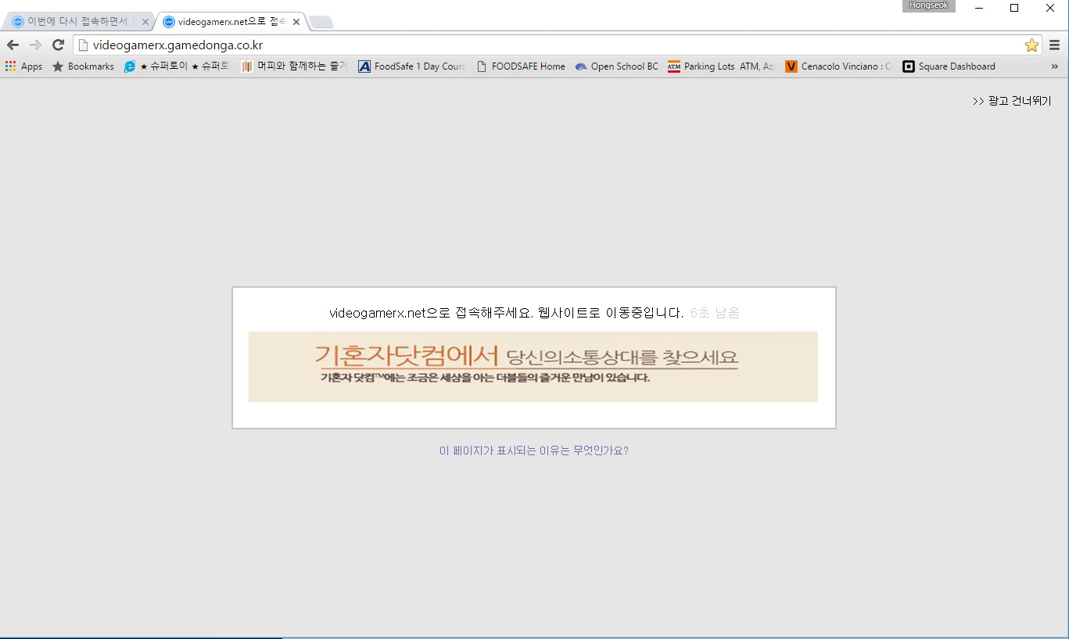Image resolution: width=1069 pixels, height=639 pixels.
Task: Click the 기혼자닷컴 banner advertisement
Action: click(533, 367)
